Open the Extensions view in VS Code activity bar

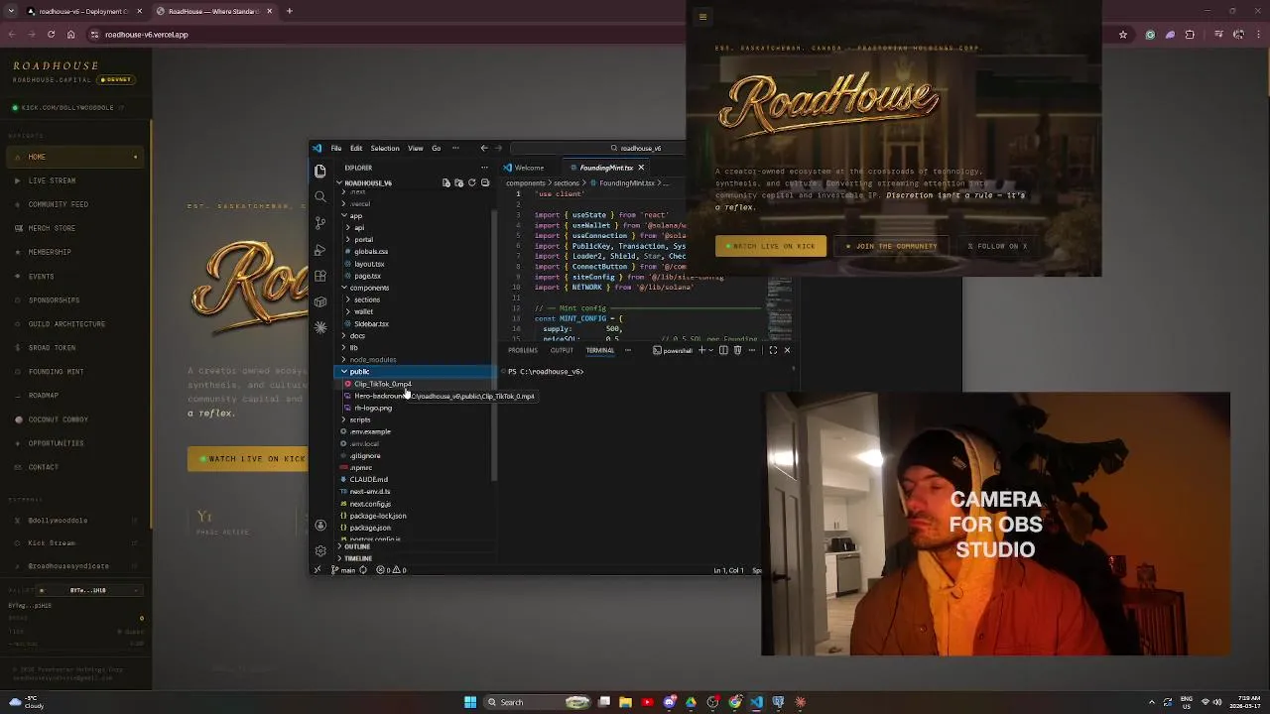[x=319, y=276]
